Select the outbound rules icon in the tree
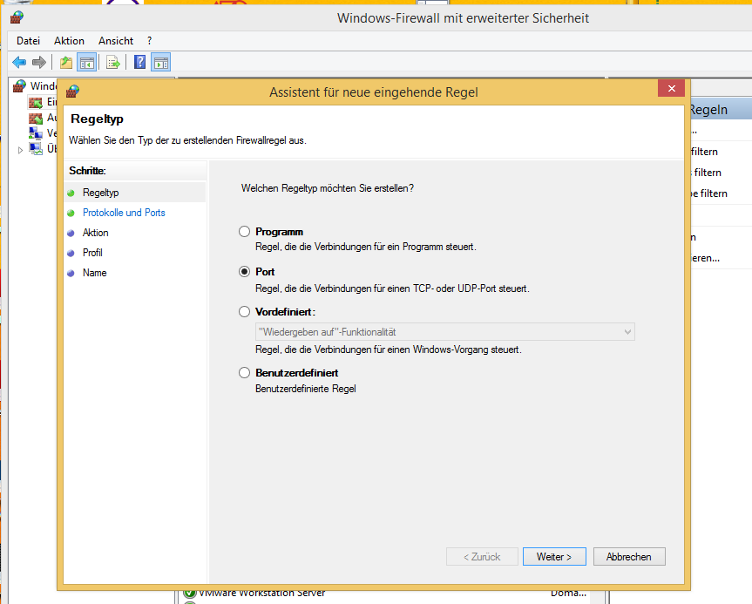Viewport: 752px width, 604px height. click(36, 118)
